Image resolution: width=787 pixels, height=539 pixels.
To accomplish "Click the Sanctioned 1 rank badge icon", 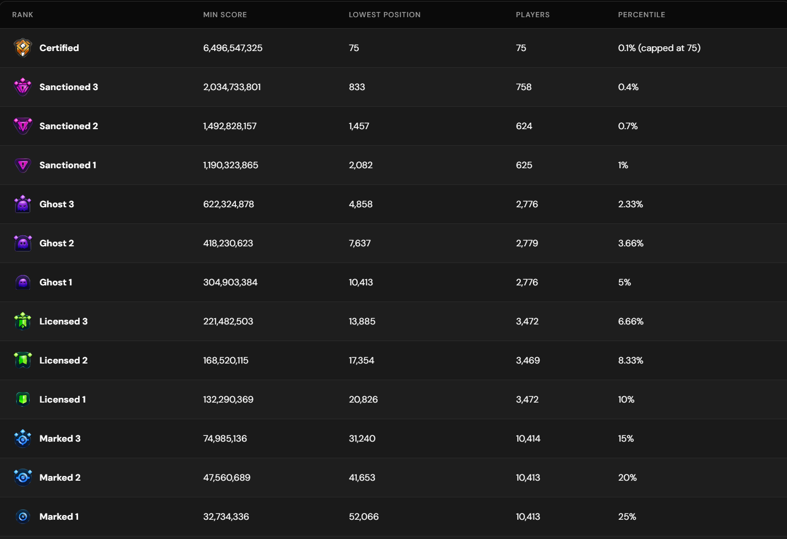I will click(23, 165).
